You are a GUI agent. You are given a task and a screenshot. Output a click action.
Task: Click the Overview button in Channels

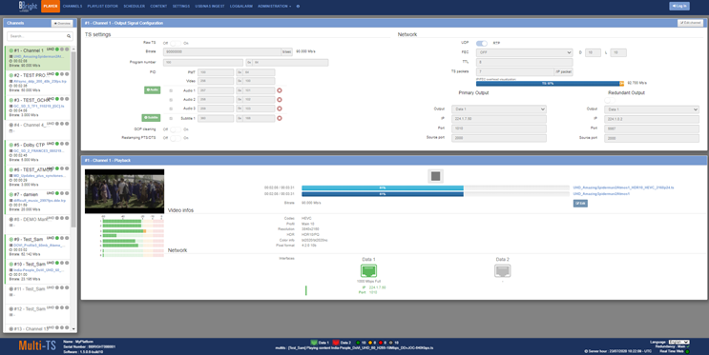pos(62,23)
